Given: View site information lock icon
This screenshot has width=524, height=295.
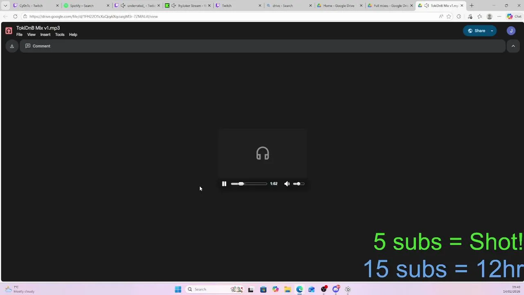Looking at the screenshot, I should click(25, 16).
